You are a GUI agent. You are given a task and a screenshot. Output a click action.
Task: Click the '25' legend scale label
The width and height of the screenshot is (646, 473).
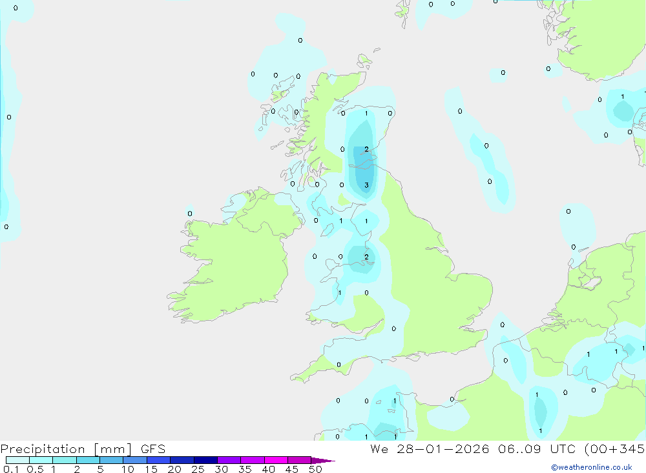198,469
